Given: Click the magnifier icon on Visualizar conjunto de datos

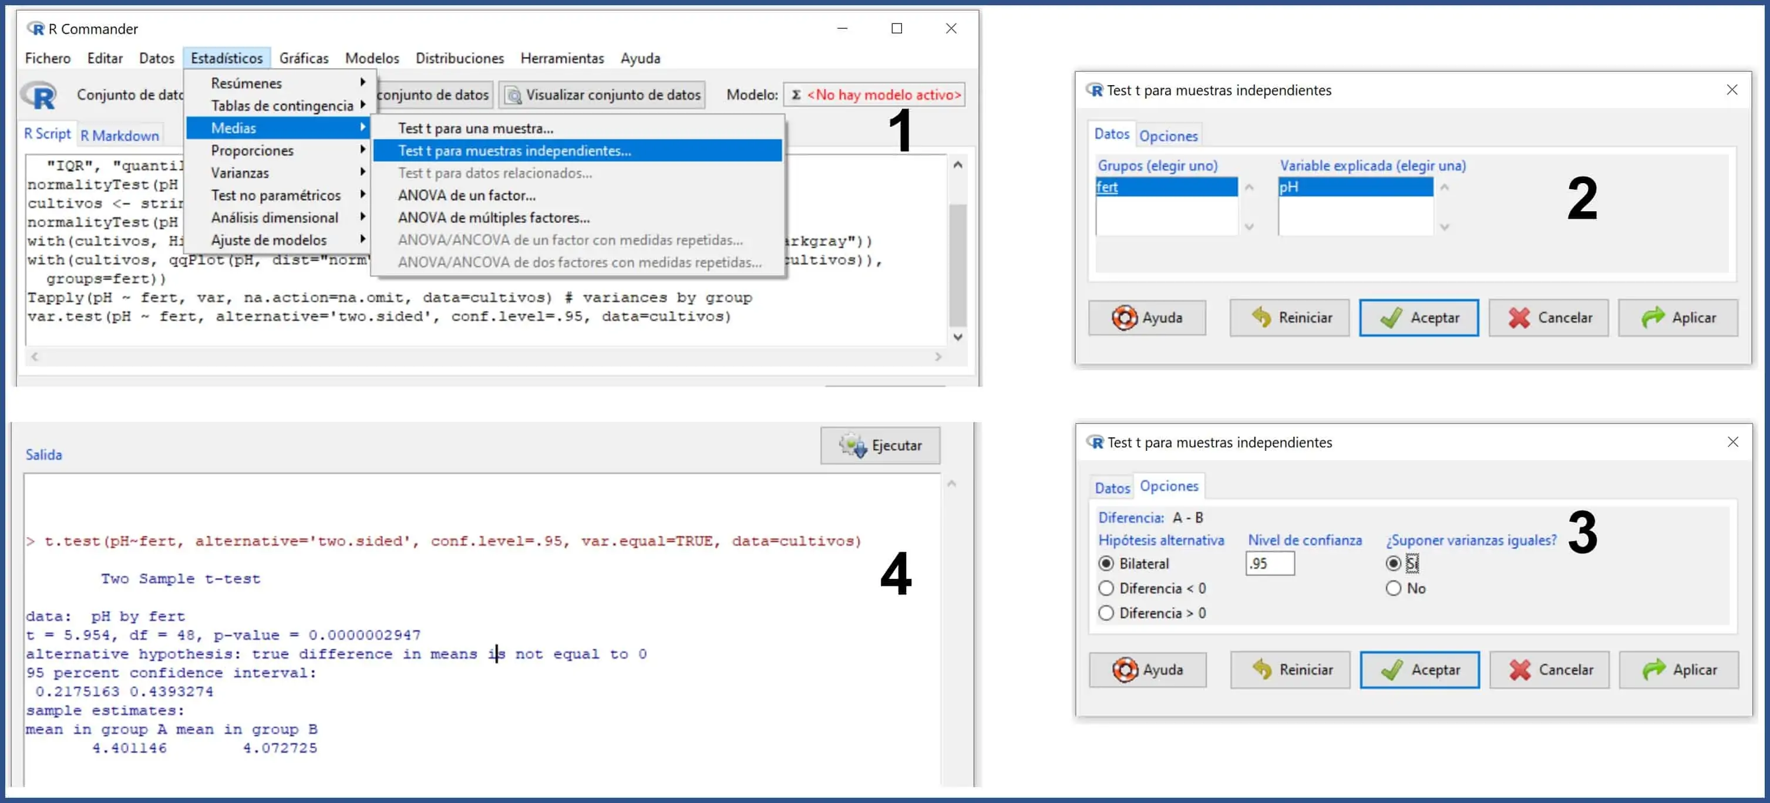Looking at the screenshot, I should 513,95.
